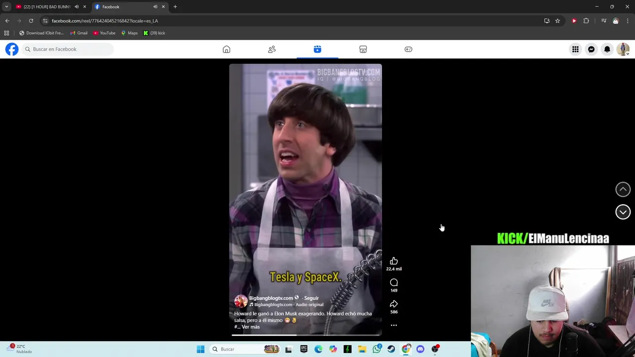Open Facebook notifications bell

click(607, 49)
